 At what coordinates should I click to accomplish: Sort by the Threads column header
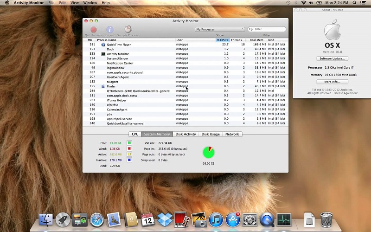coord(237,40)
